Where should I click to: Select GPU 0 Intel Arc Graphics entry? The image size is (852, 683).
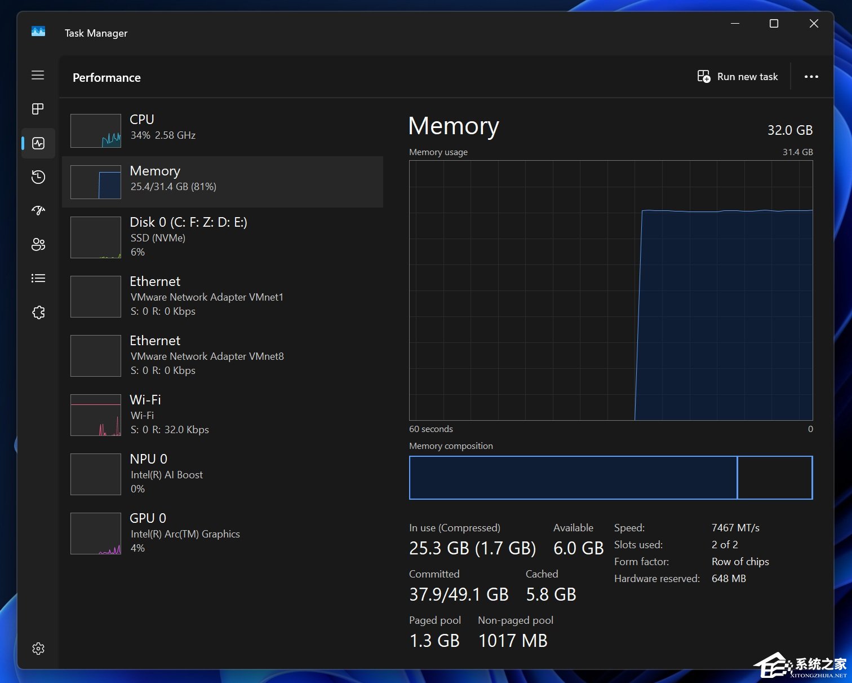tap(223, 534)
